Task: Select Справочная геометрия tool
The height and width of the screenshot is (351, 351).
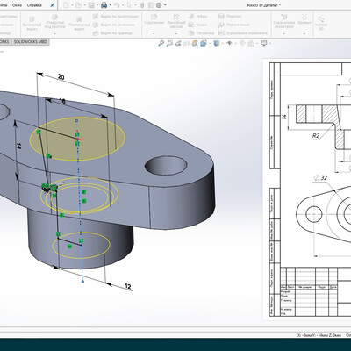Action: [x=283, y=21]
